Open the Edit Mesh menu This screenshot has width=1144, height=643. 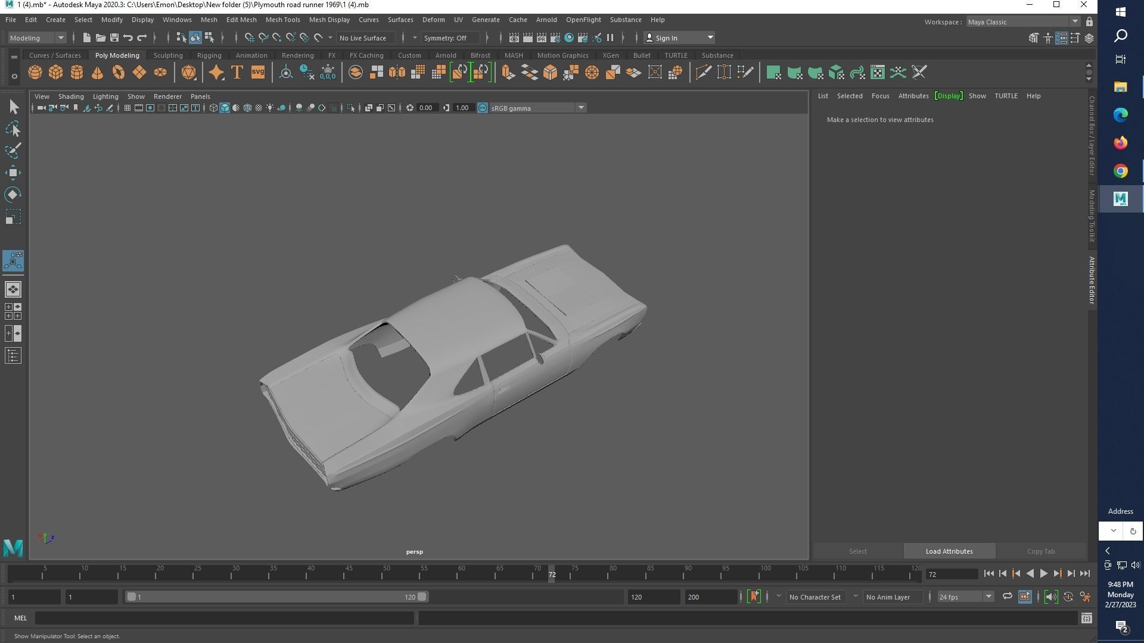[x=241, y=20]
